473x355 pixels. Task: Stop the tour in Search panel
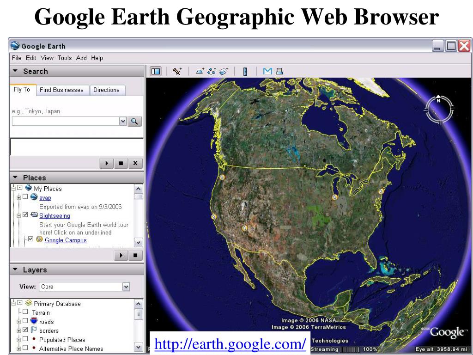(x=121, y=163)
